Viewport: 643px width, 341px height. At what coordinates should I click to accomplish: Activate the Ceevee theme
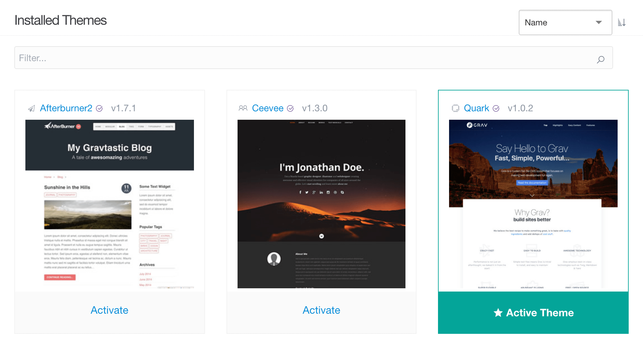[x=321, y=310]
